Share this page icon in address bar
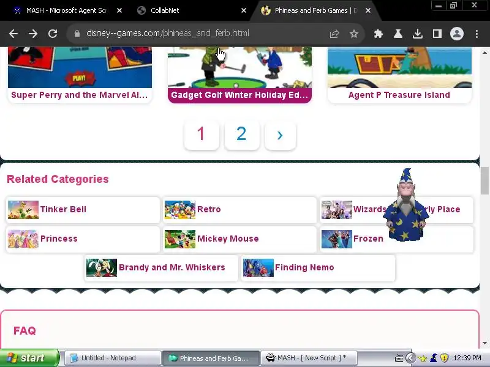The height and width of the screenshot is (367, 490). coord(334,34)
